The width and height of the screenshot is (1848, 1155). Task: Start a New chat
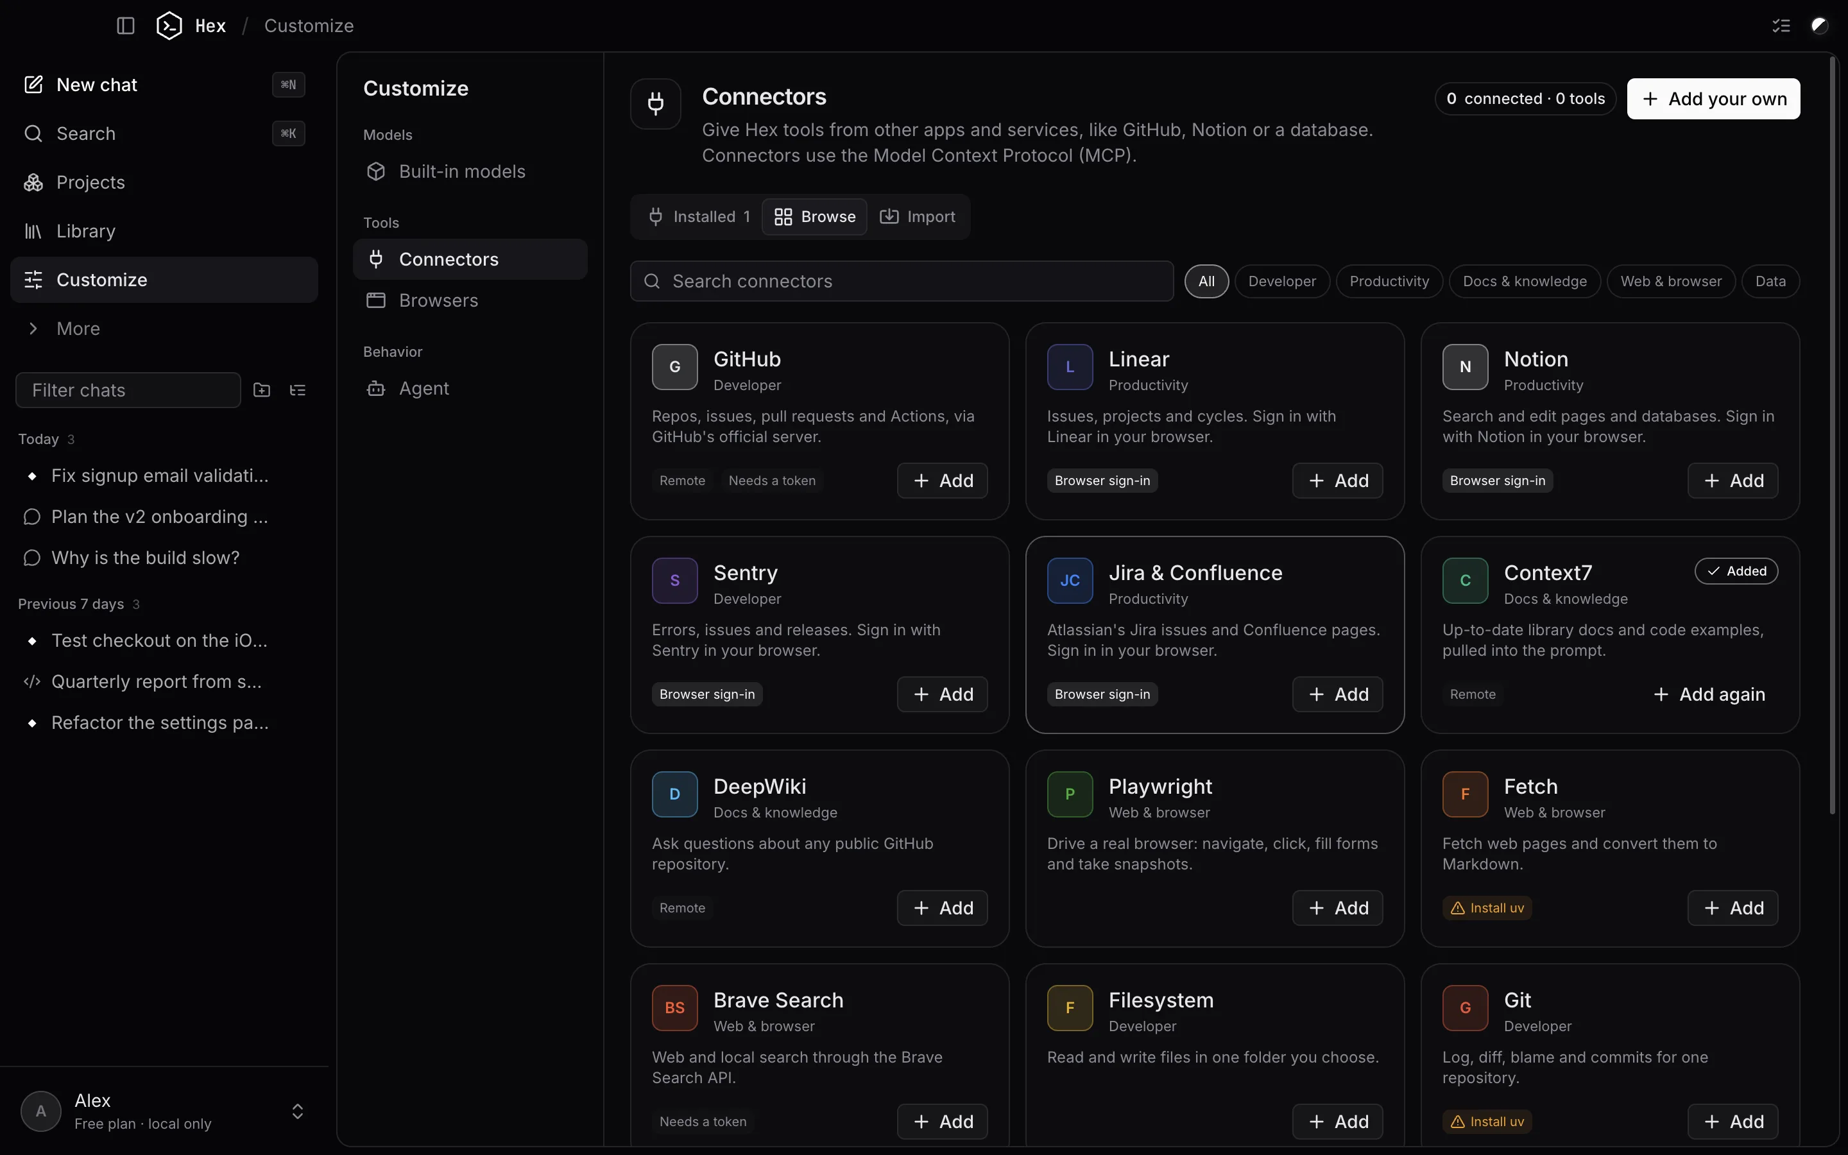point(164,85)
